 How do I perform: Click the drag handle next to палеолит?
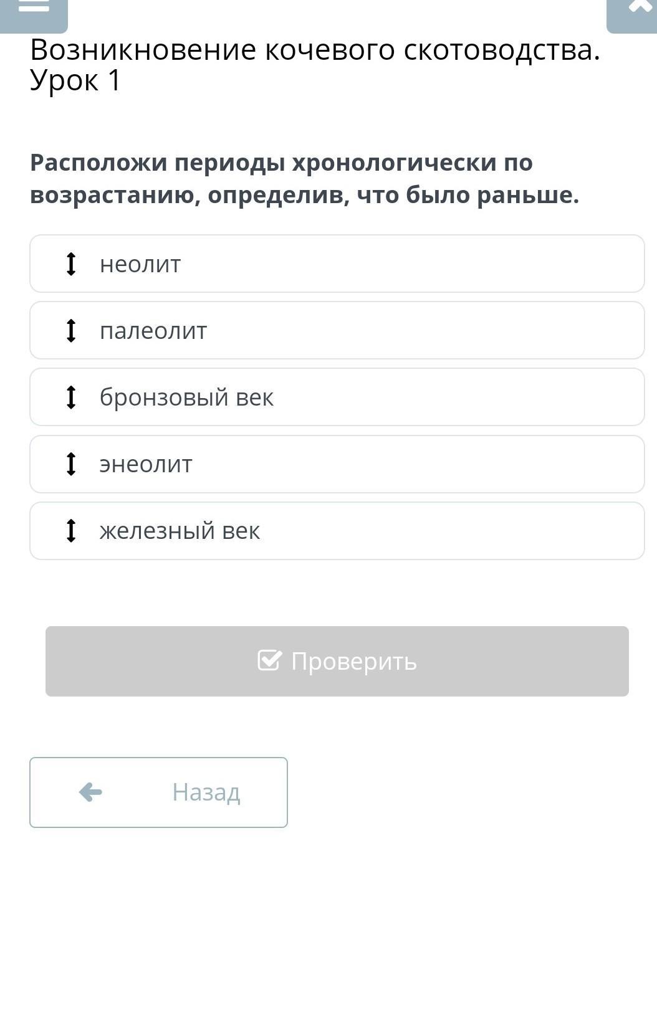(71, 330)
